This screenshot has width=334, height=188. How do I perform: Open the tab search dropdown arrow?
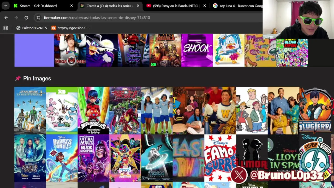click(x=5, y=6)
